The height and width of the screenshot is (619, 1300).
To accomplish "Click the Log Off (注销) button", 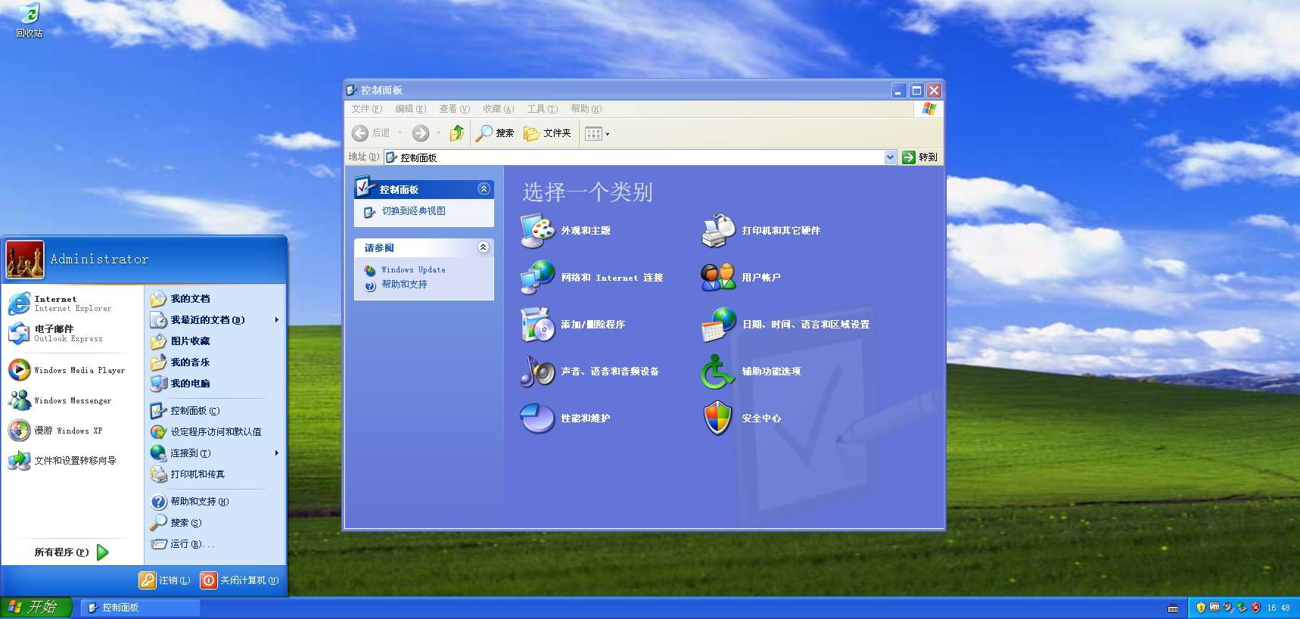I will [x=165, y=580].
